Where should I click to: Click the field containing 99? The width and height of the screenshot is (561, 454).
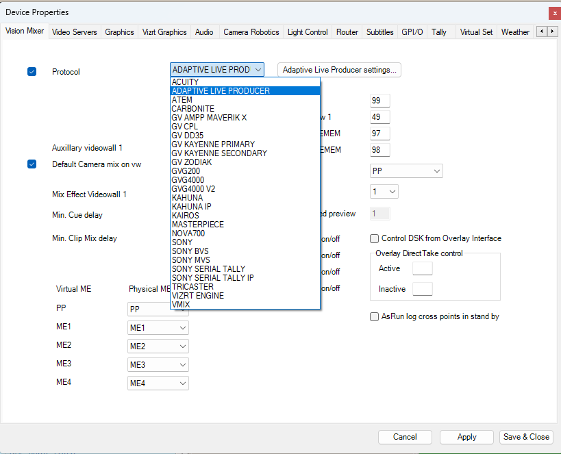coord(380,101)
